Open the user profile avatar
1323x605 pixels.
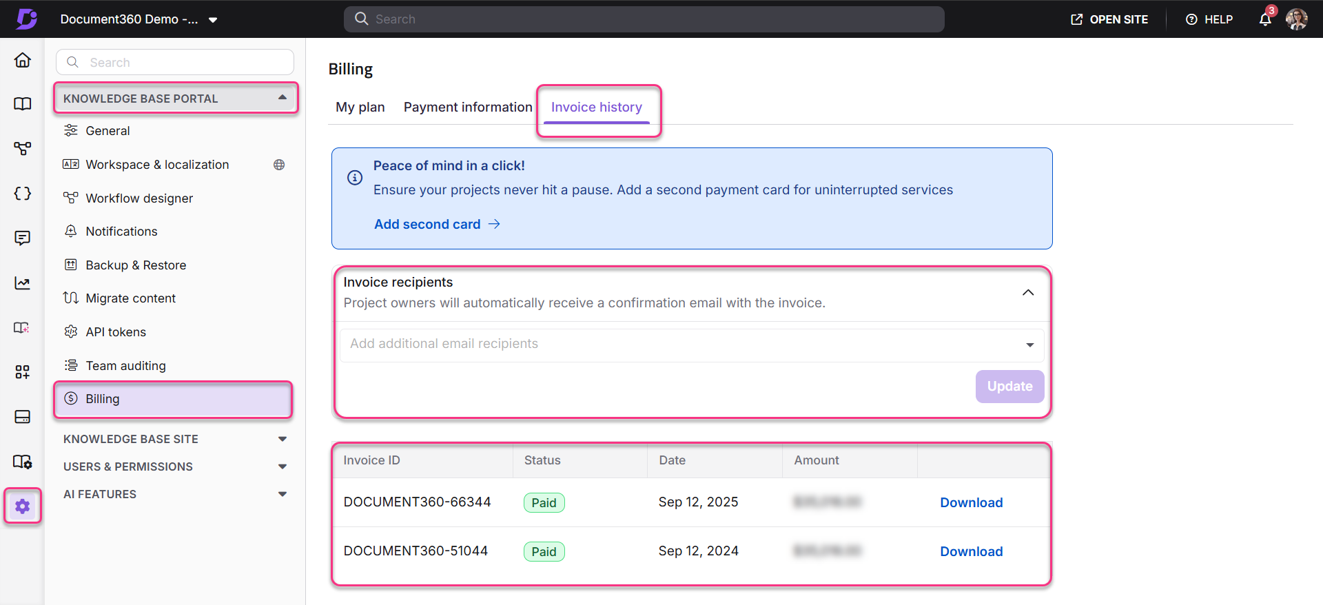click(x=1297, y=19)
